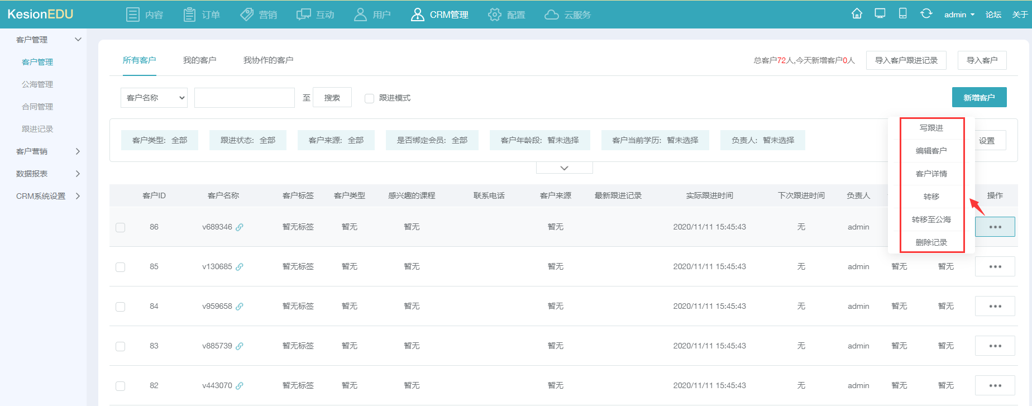Click the 设置 button beside the filters

coord(987,141)
